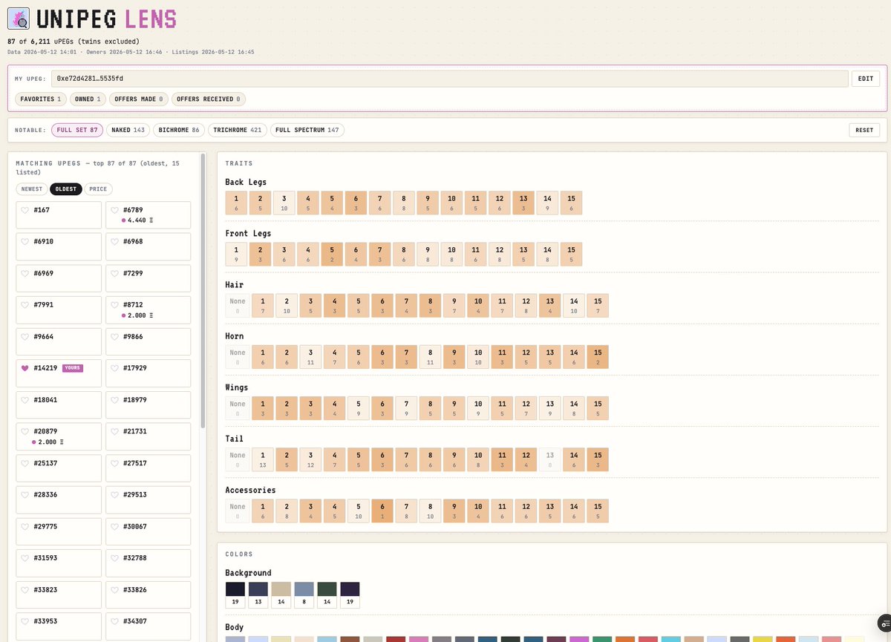Viewport: 891px width, 642px height.
Task: Favorite uPEG #21731 heart icon
Action: [114, 431]
